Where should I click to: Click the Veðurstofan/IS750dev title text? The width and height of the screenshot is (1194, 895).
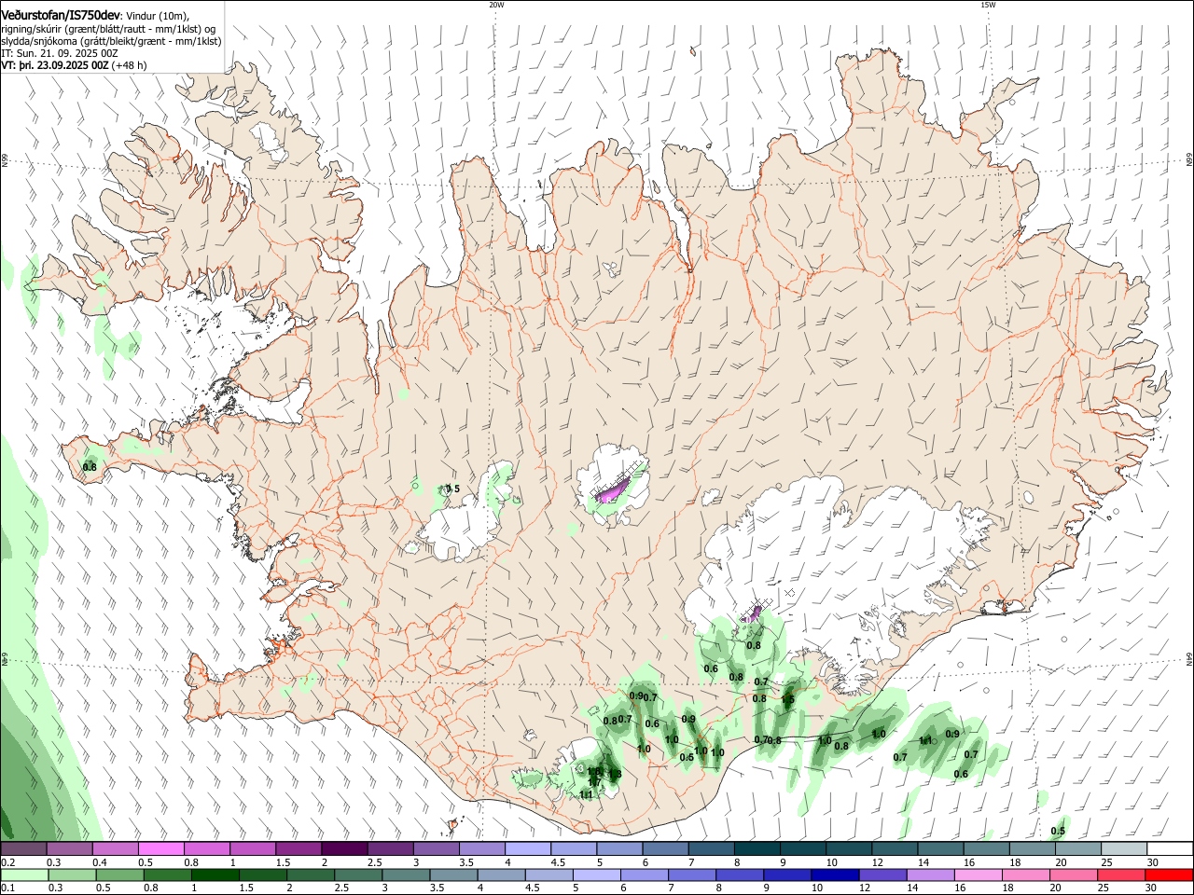(x=62, y=16)
